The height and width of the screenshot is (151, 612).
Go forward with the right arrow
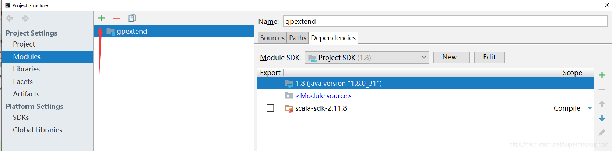pos(25,18)
